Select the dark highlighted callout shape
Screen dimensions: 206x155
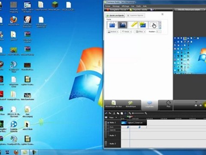122,25
